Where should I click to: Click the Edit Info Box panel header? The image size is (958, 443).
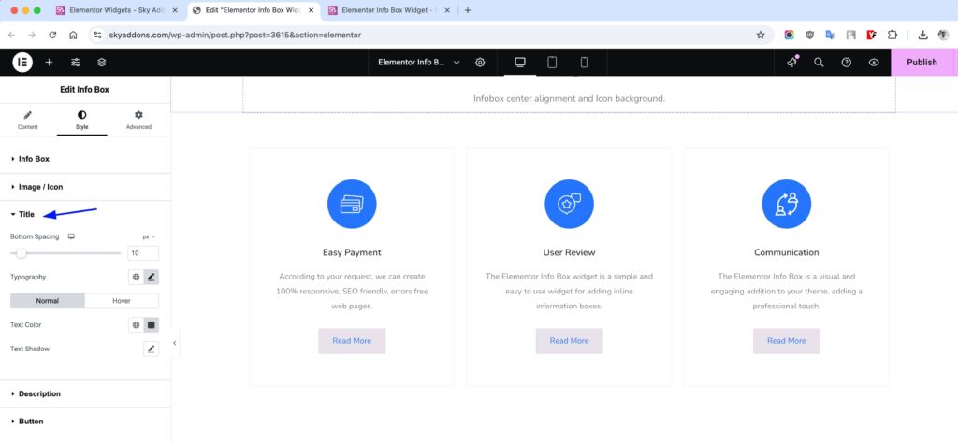pos(85,89)
